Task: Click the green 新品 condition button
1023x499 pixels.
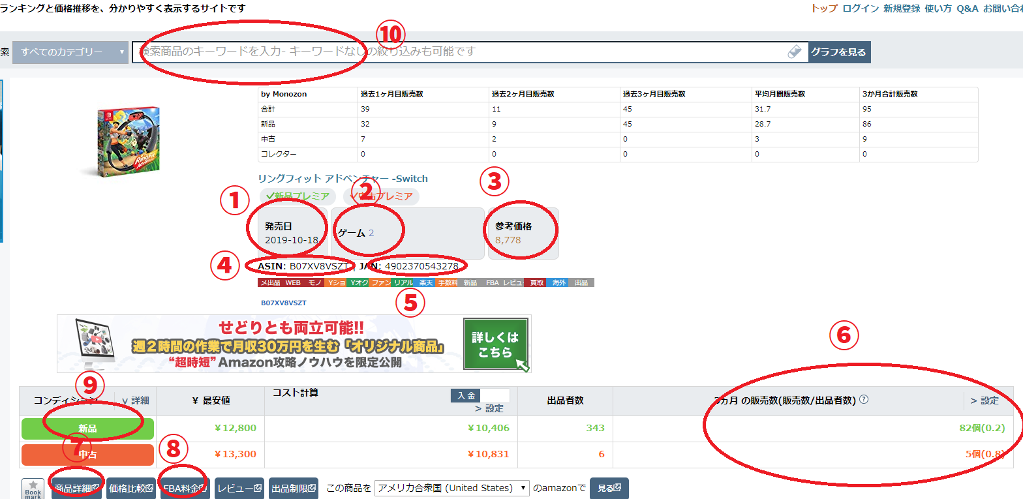Action: pyautogui.click(x=87, y=429)
